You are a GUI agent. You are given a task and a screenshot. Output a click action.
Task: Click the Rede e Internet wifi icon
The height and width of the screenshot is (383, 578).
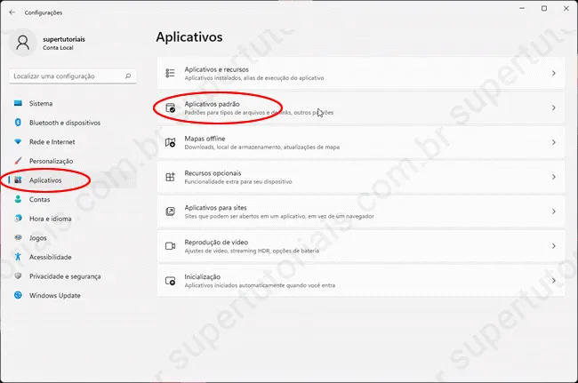tap(18, 142)
